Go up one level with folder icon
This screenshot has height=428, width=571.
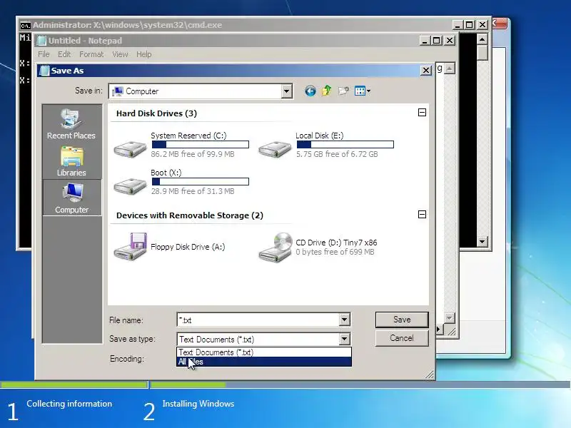coord(327,91)
